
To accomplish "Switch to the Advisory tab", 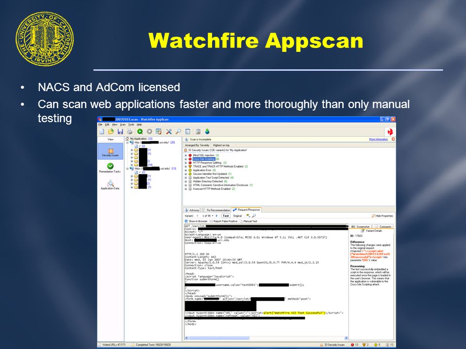I will [x=192, y=210].
